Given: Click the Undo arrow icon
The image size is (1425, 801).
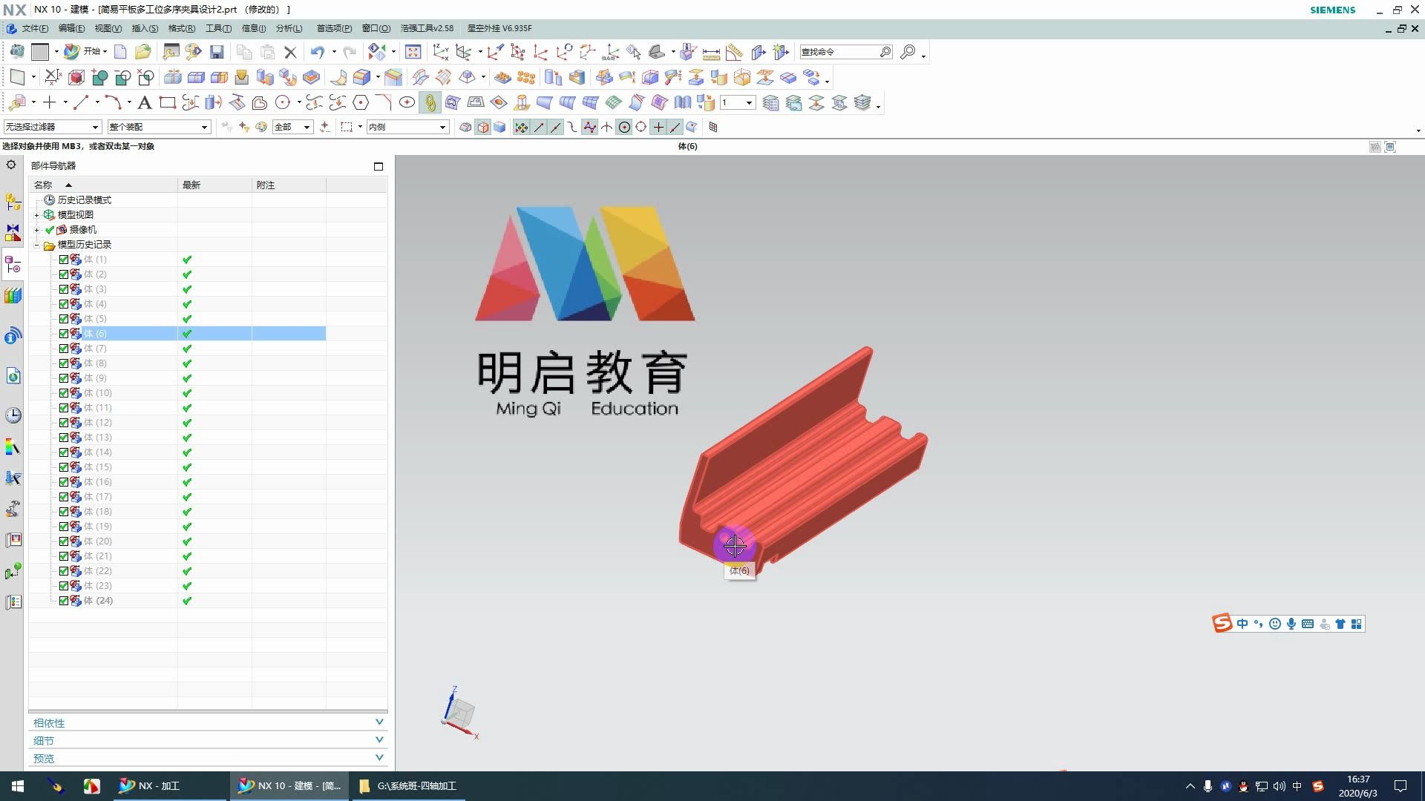Looking at the screenshot, I should [318, 52].
